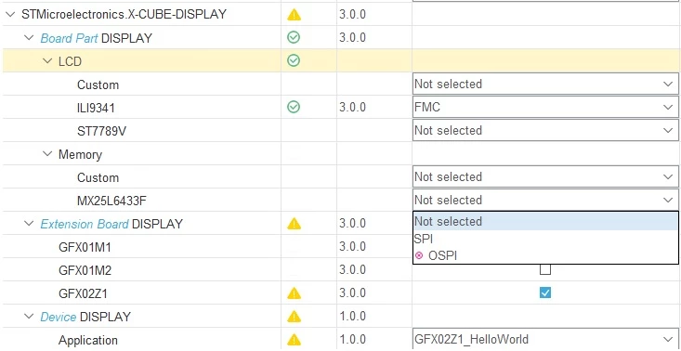Collapse the LCD node
This screenshot has height=351, width=681.
click(46, 61)
